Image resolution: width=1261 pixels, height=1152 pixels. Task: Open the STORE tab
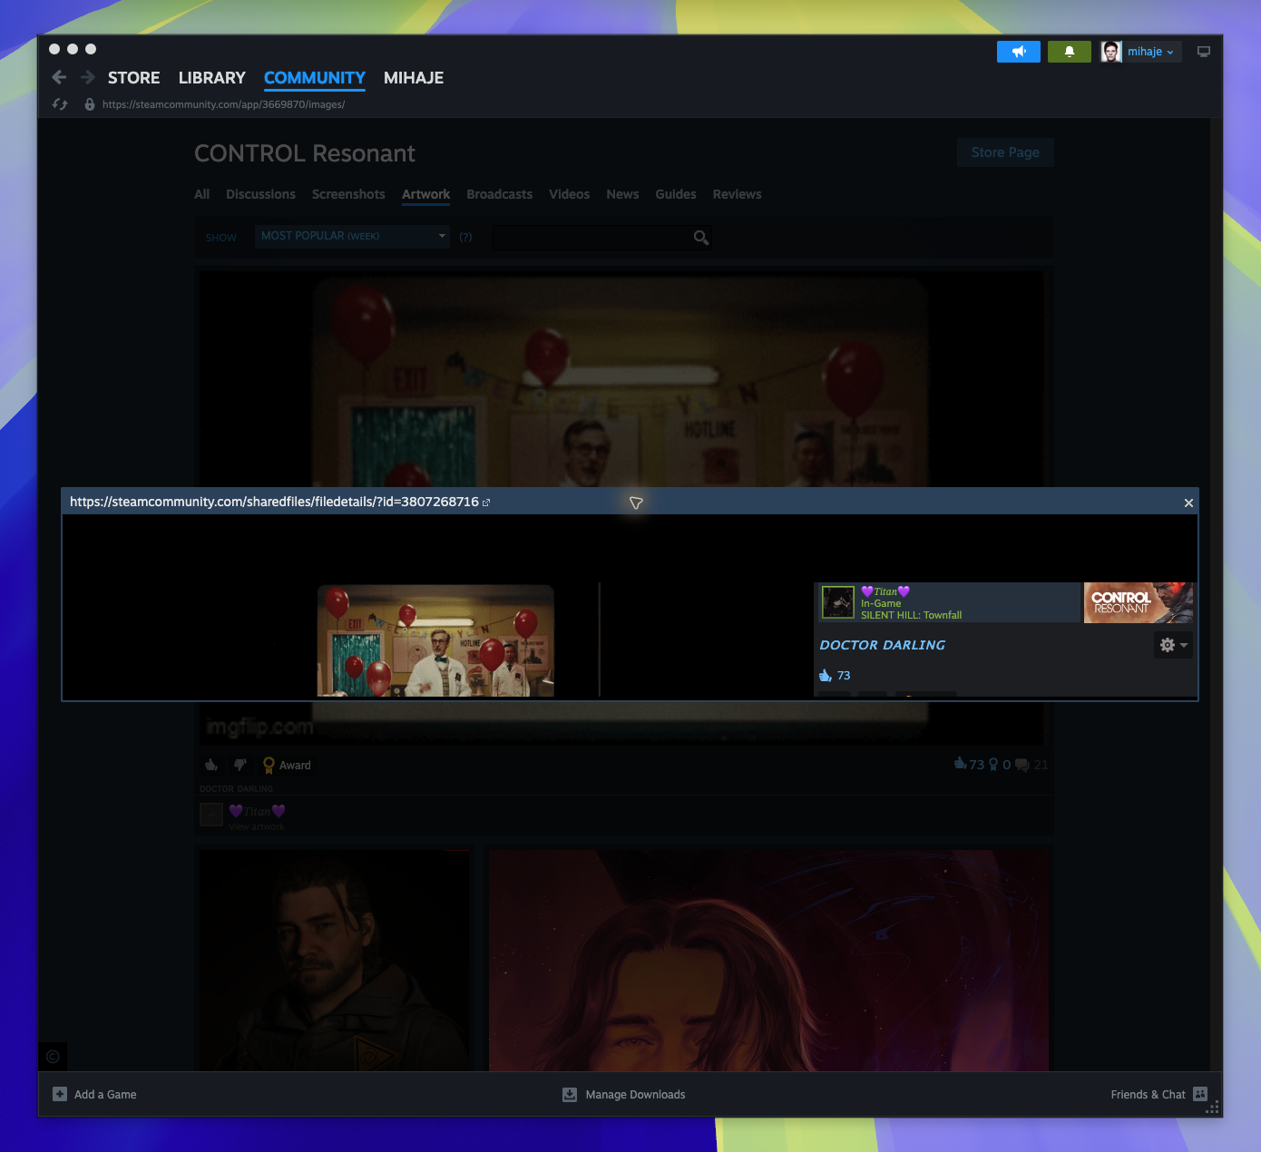tap(134, 78)
